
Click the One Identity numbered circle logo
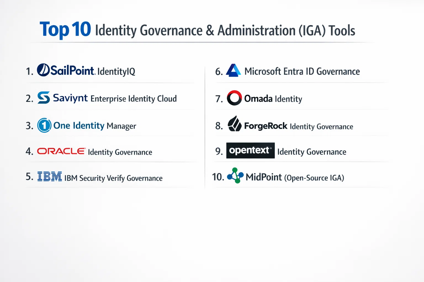pos(44,125)
